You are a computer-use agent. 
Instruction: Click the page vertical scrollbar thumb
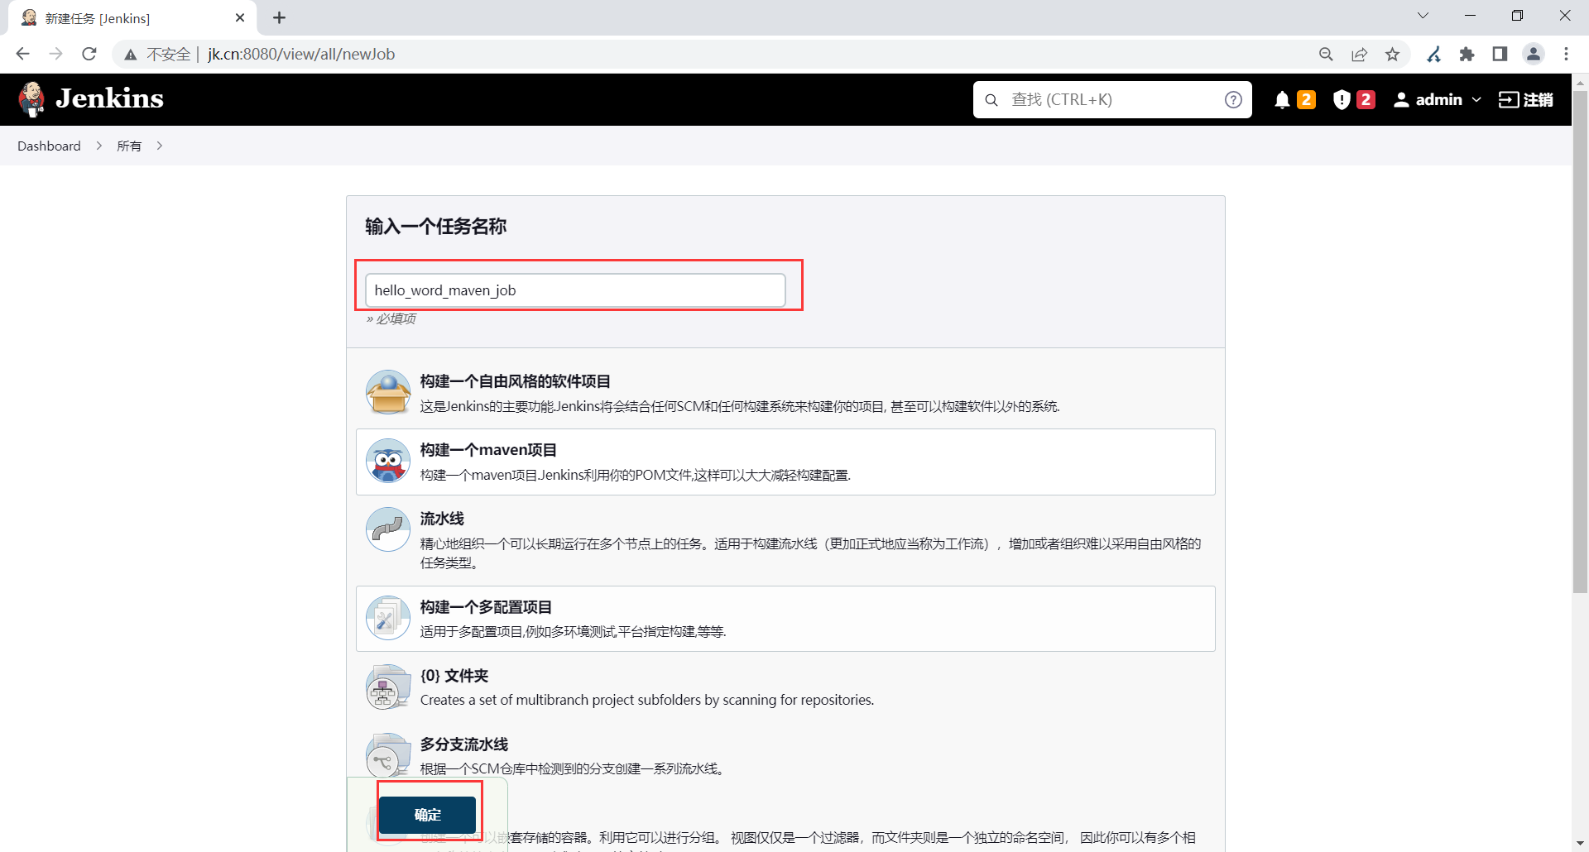pyautogui.click(x=1580, y=341)
